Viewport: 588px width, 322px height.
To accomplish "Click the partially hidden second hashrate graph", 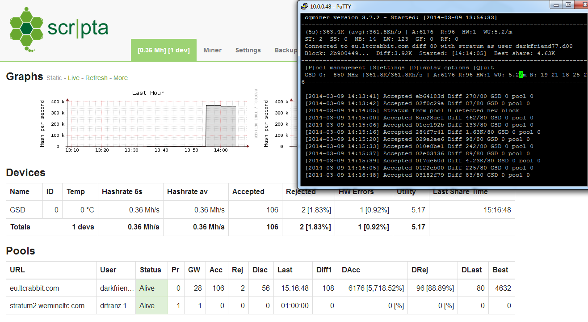I will tap(281, 121).
